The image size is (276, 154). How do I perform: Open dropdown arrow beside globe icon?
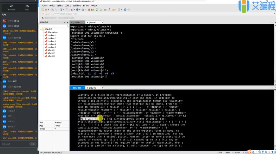tap(80, 10)
